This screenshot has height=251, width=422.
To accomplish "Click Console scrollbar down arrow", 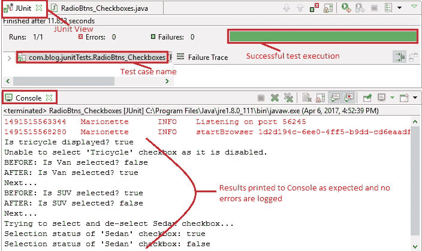I will (415, 246).
